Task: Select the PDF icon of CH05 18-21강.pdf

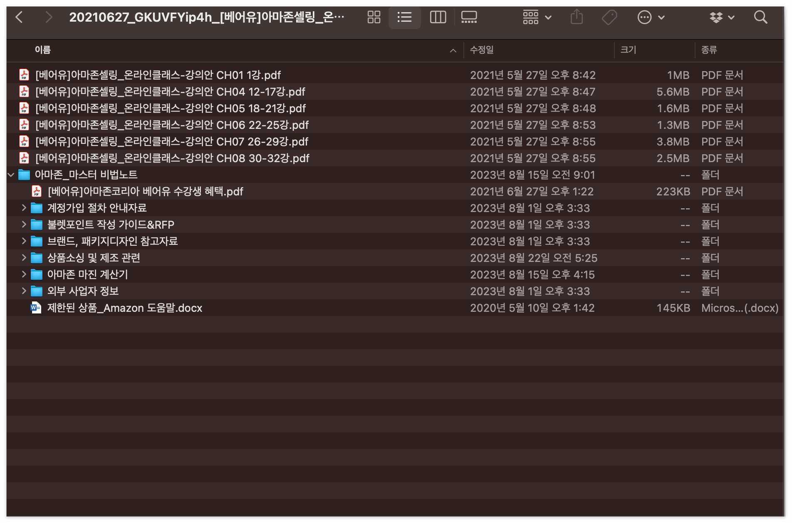Action: click(24, 108)
